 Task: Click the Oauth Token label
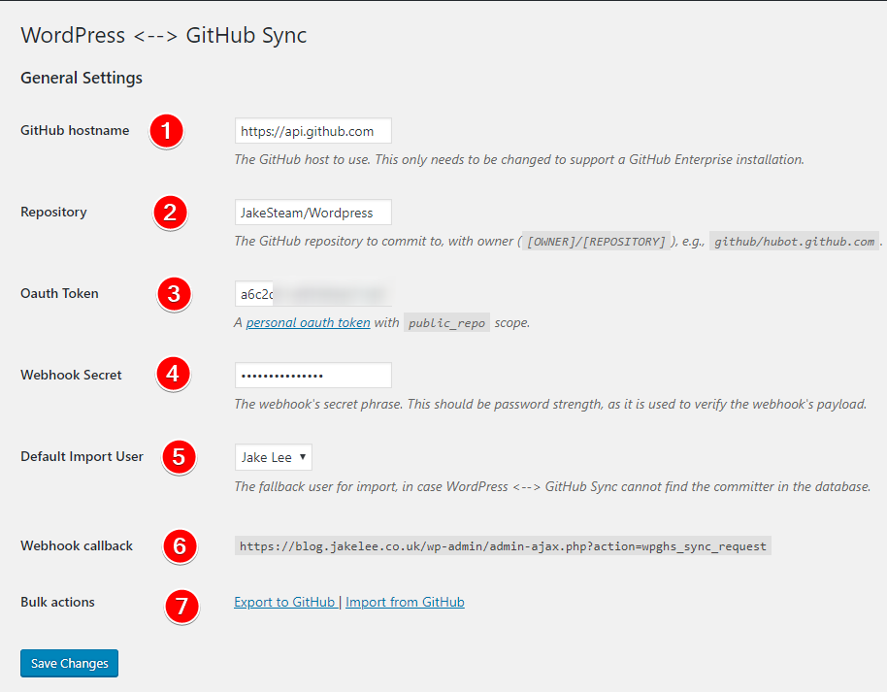tap(59, 293)
